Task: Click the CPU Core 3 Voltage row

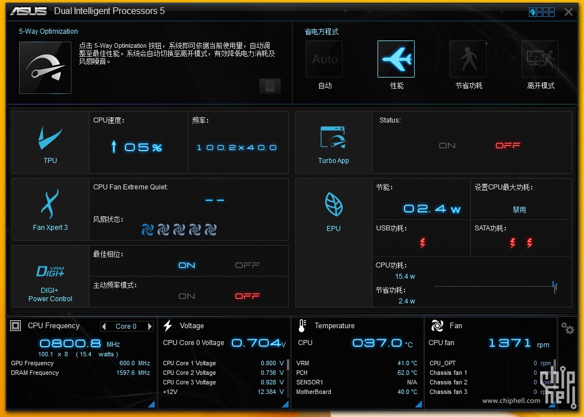Action: (223, 382)
